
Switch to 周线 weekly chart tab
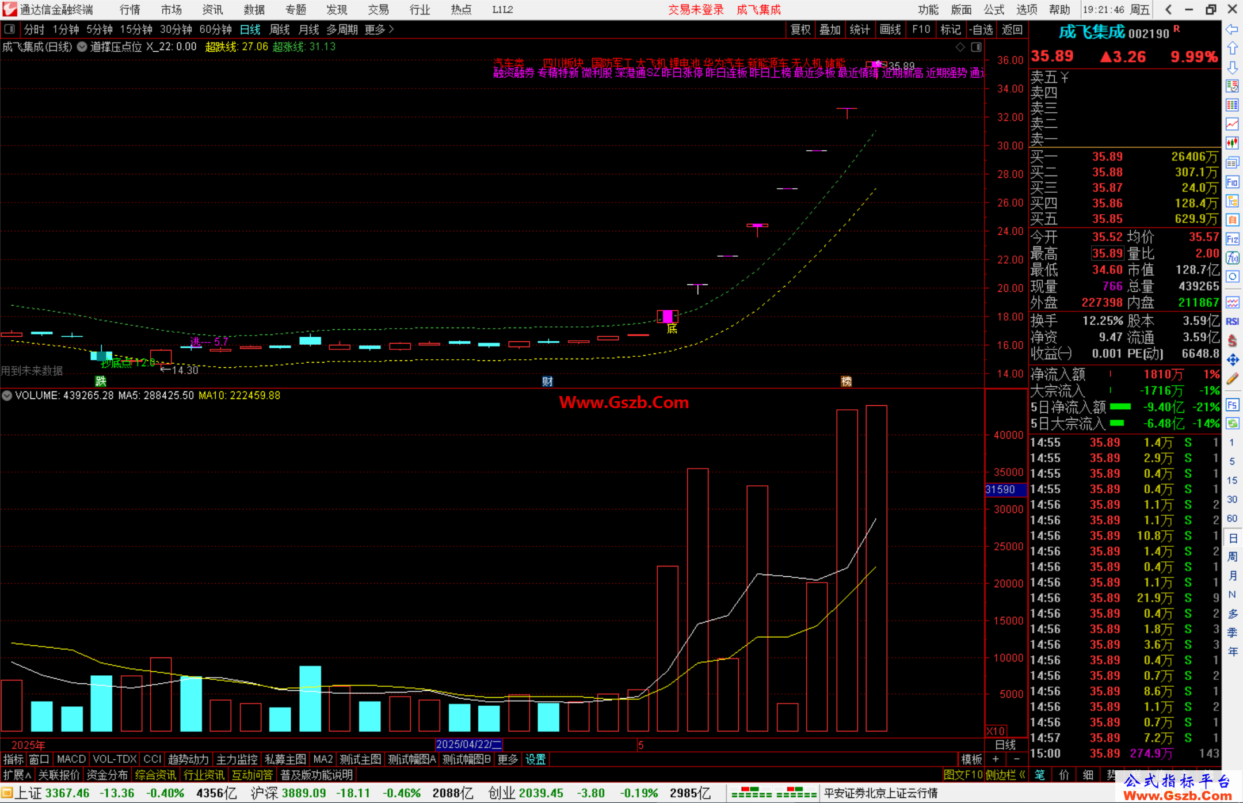click(x=280, y=29)
